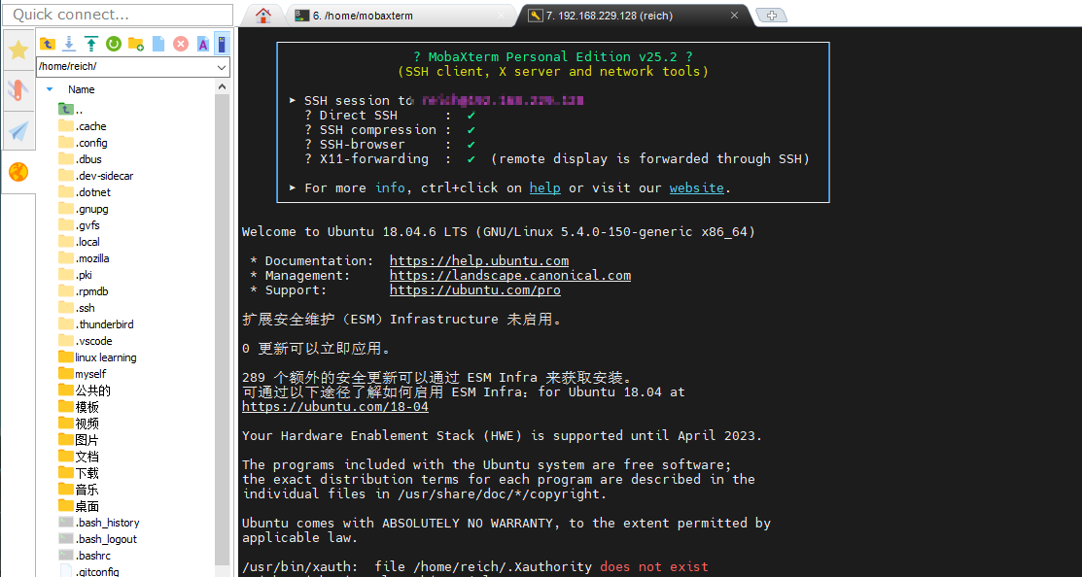Close the '6. /home/mobaxterm' tab
The image size is (1082, 577).
coord(501,16)
